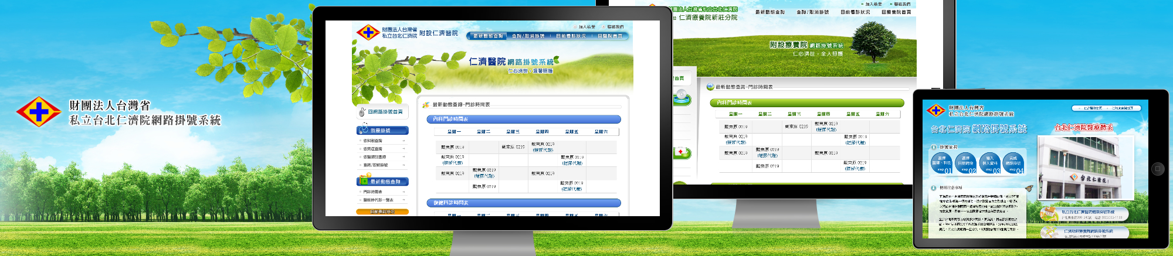The width and height of the screenshot is (1173, 256).
Task: Select 醫師停代診一覽表 in left sidebar
Action: [x=378, y=200]
